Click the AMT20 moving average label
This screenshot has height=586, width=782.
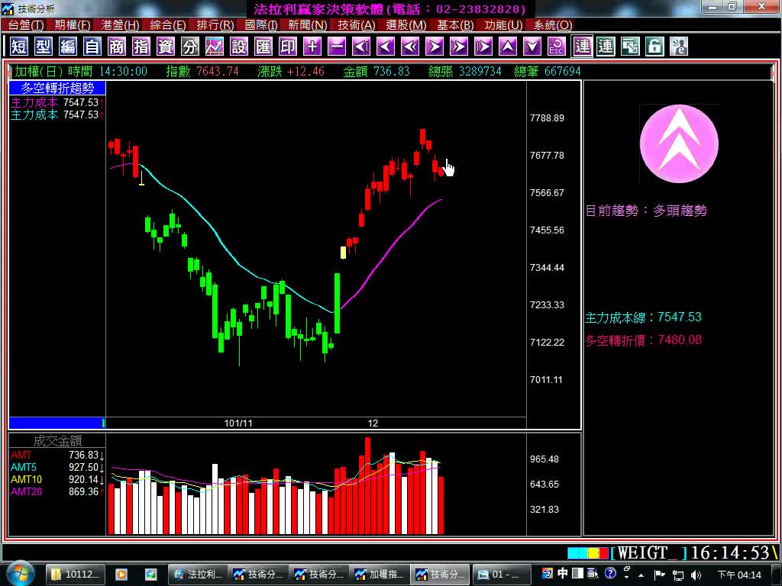pyautogui.click(x=27, y=492)
